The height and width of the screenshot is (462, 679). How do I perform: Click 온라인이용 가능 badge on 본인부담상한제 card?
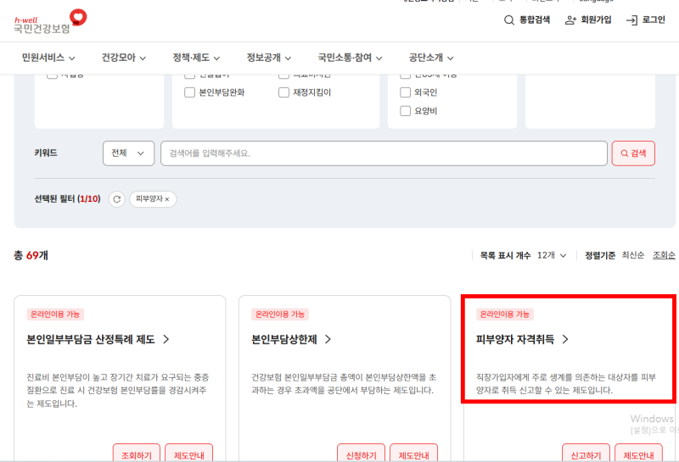click(280, 314)
